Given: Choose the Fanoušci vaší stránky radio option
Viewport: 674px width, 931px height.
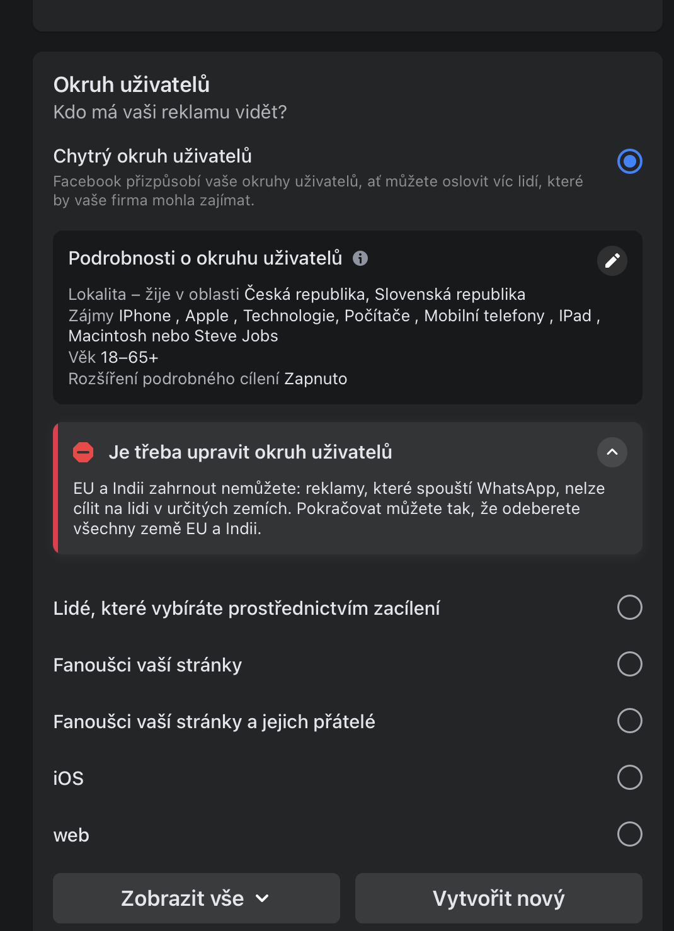Looking at the screenshot, I should coord(629,664).
